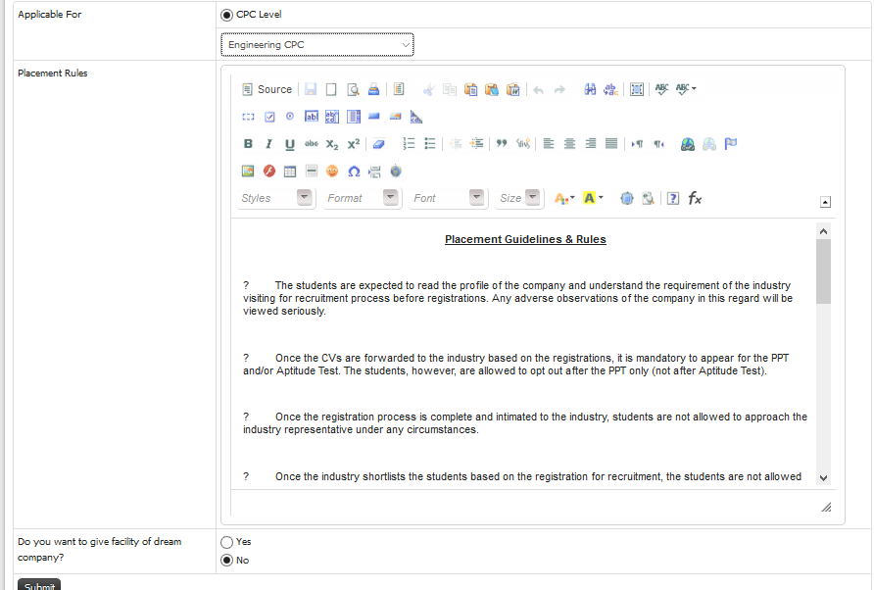Screen dimensions: 874x590
Task: Click the Anchor flag icon
Action: (730, 144)
